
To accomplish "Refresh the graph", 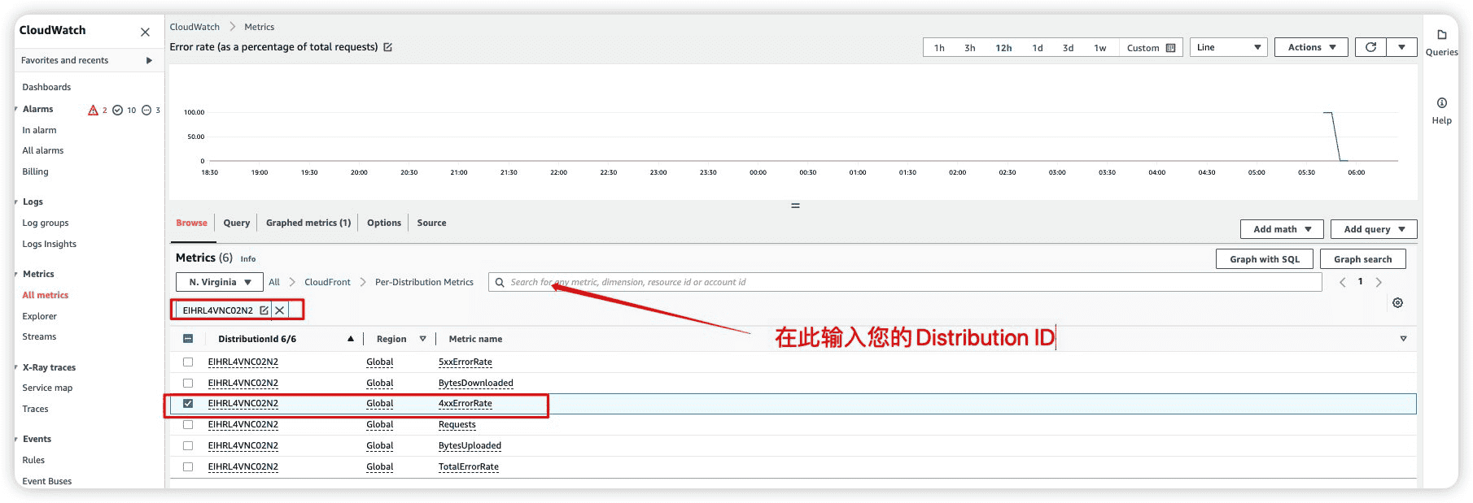I will 1370,47.
